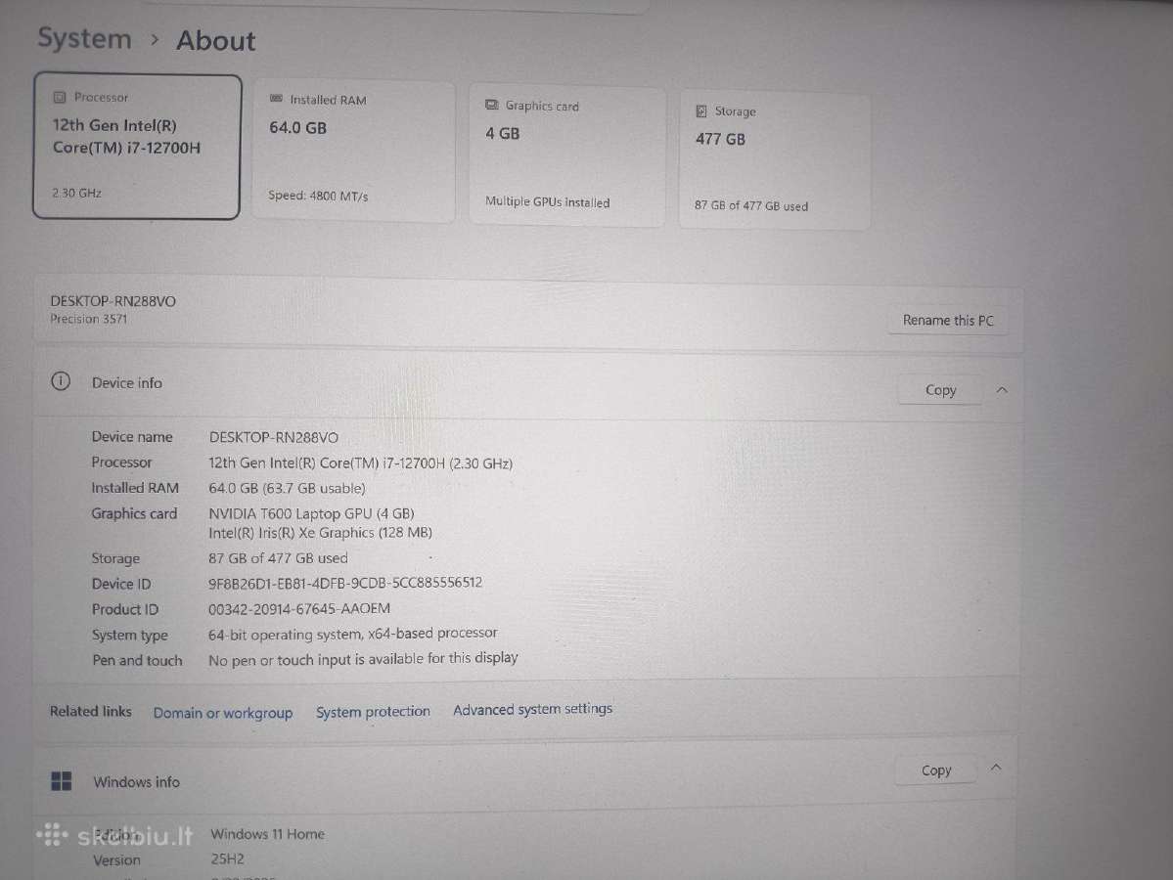Copy the Device info details
This screenshot has width=1173, height=880.
940,389
